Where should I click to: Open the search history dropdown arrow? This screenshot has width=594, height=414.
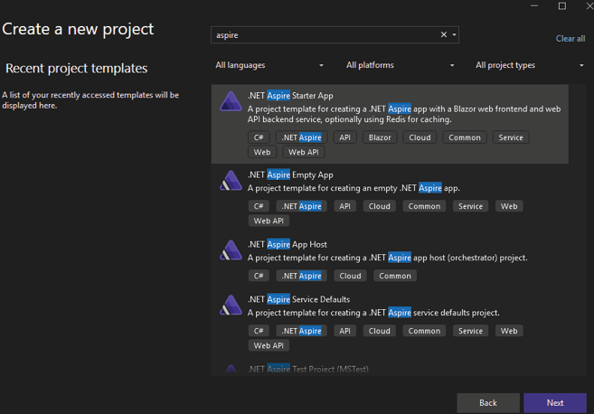(454, 35)
